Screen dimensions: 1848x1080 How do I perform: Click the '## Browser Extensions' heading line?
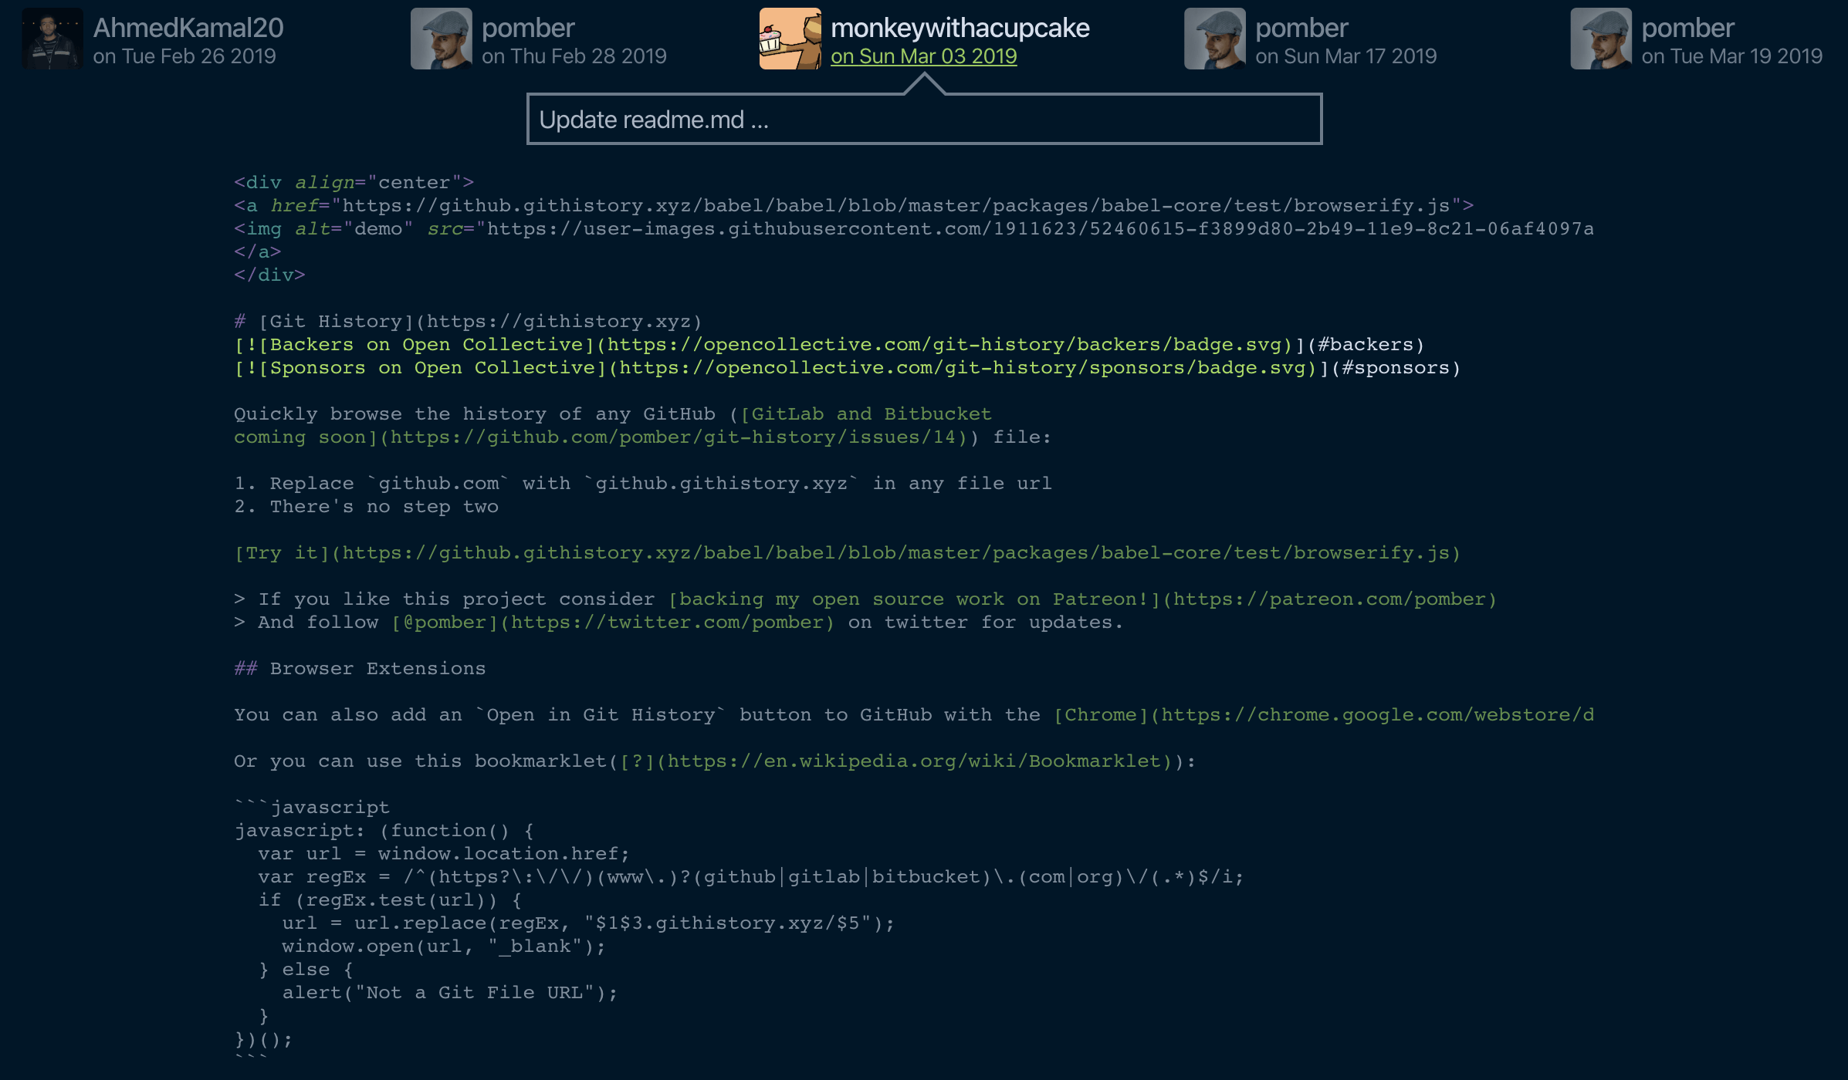tap(360, 669)
